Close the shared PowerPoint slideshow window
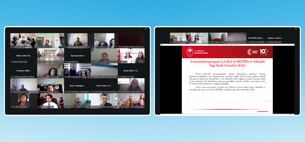The width and height of the screenshot is (305, 142). pyautogui.click(x=293, y=45)
